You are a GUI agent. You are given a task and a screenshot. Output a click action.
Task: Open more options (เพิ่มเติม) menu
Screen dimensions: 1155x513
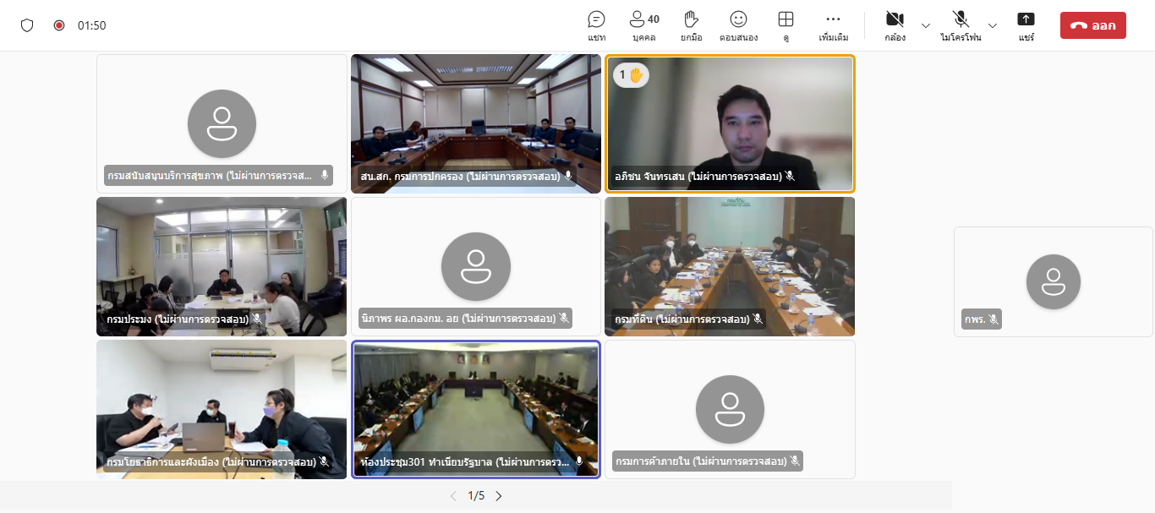(833, 20)
